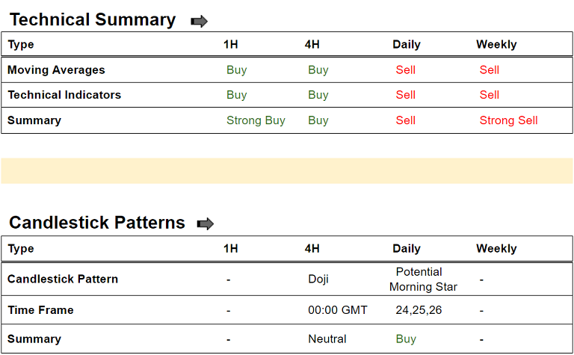Select the Candlestick Pattern row label

pyautogui.click(x=63, y=280)
